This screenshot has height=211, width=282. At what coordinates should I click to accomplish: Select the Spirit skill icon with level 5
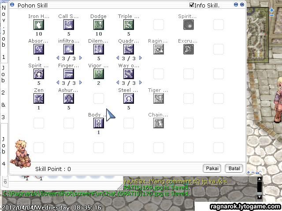click(x=39, y=74)
